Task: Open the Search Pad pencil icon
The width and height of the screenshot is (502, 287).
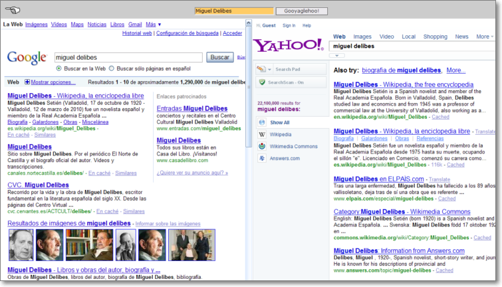Action: tap(261, 69)
